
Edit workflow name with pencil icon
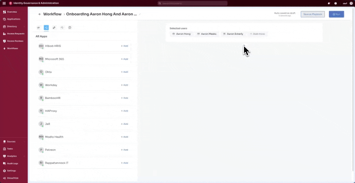[140, 14]
